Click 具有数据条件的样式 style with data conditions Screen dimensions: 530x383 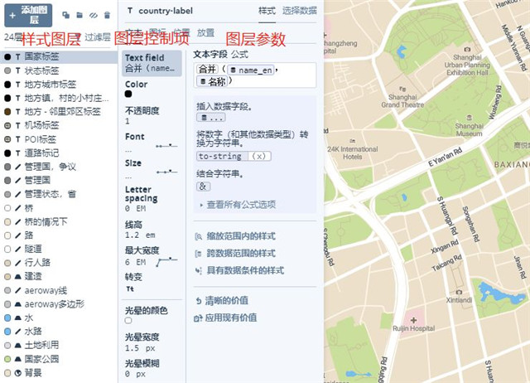point(245,270)
